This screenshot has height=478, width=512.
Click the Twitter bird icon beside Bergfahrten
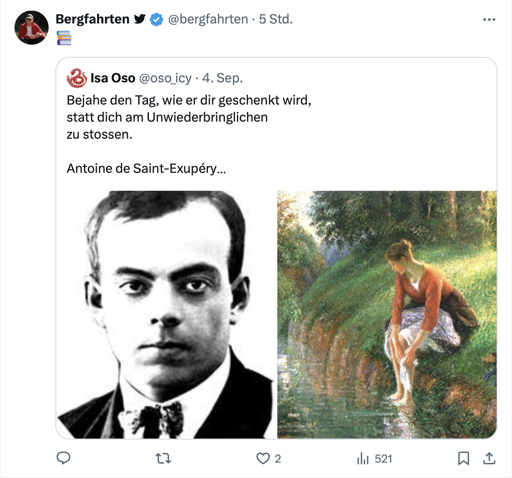coord(140,19)
